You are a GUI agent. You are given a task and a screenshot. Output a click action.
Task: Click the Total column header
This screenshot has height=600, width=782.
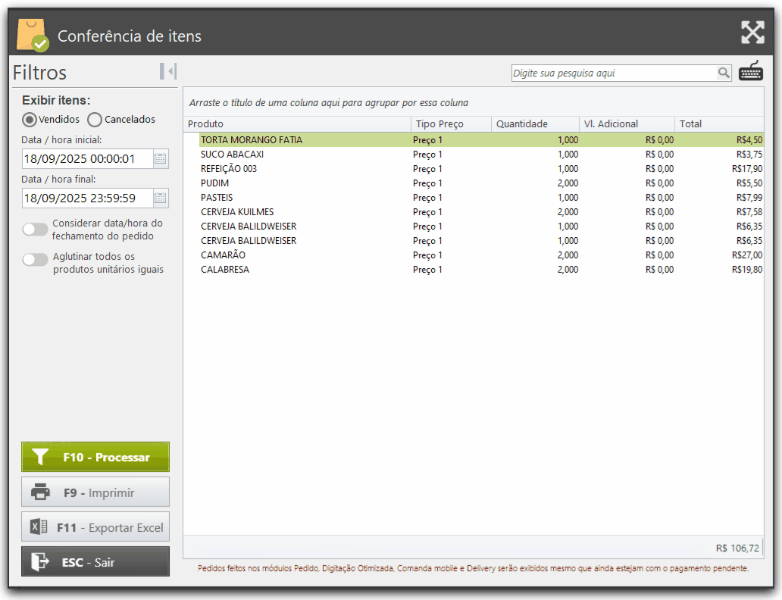click(x=718, y=124)
